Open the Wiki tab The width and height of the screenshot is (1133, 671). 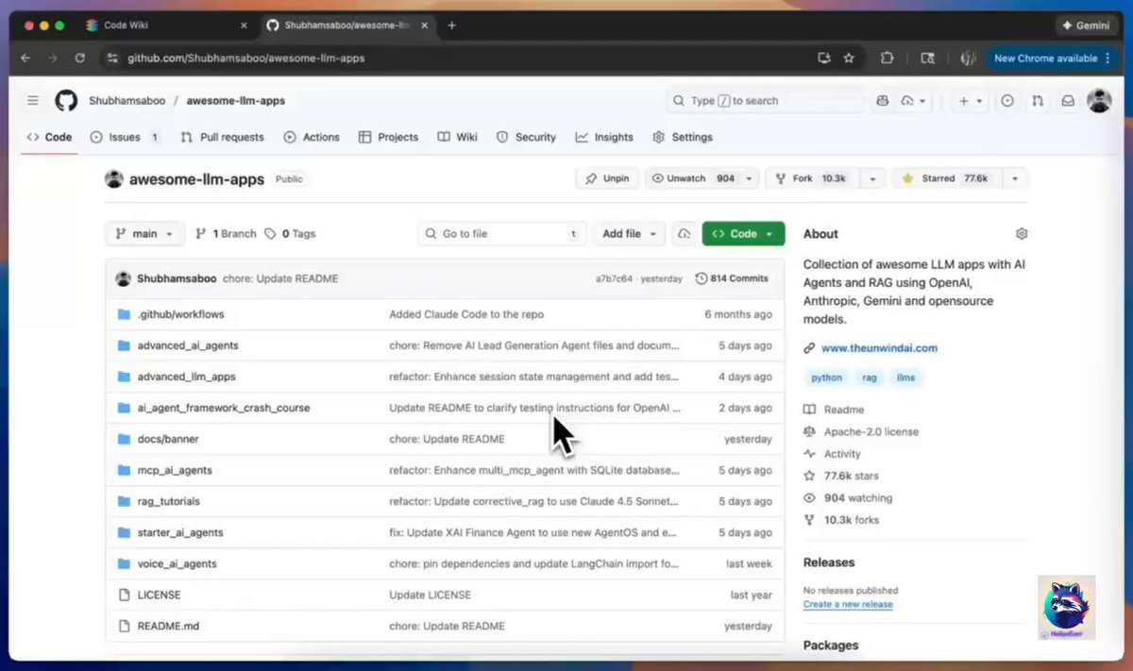click(457, 137)
